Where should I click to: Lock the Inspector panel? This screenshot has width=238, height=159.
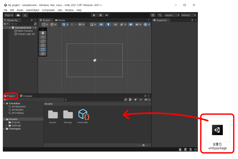click(x=192, y=20)
